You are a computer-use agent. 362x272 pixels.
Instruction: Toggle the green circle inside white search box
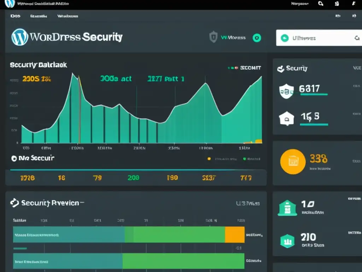click(x=284, y=38)
